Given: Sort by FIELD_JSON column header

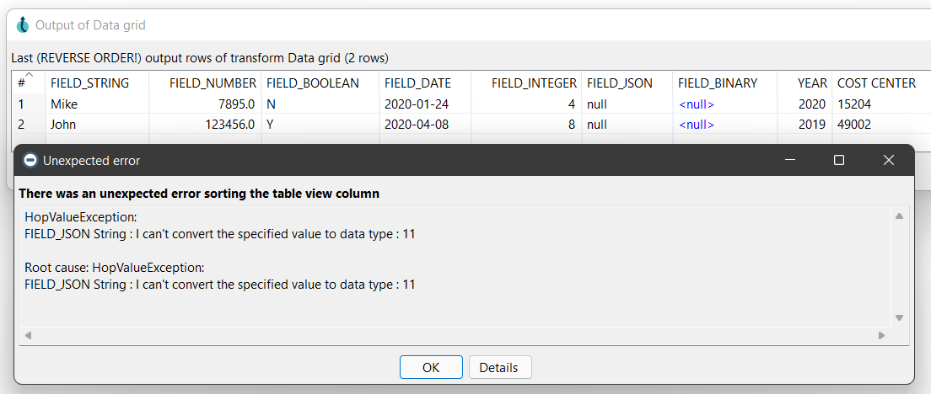Looking at the screenshot, I should coord(627,83).
